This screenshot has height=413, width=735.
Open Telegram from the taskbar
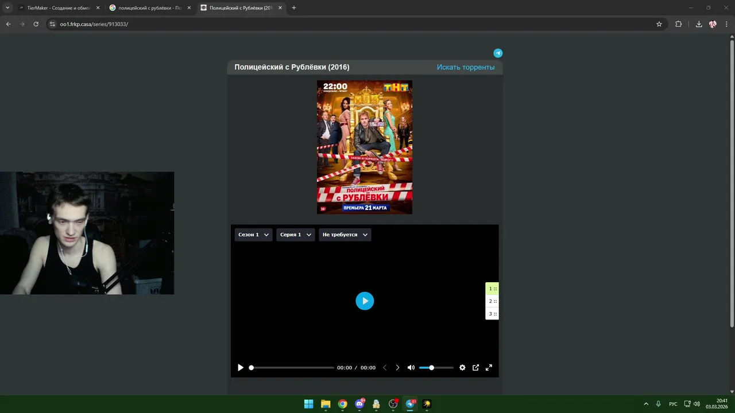(410, 404)
